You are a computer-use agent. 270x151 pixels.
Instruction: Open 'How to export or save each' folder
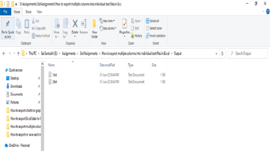pos(23,135)
